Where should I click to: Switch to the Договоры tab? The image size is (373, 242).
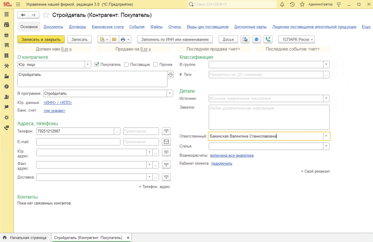[x=78, y=27]
